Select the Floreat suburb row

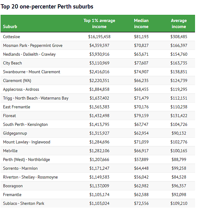pyautogui.click(x=98, y=116)
